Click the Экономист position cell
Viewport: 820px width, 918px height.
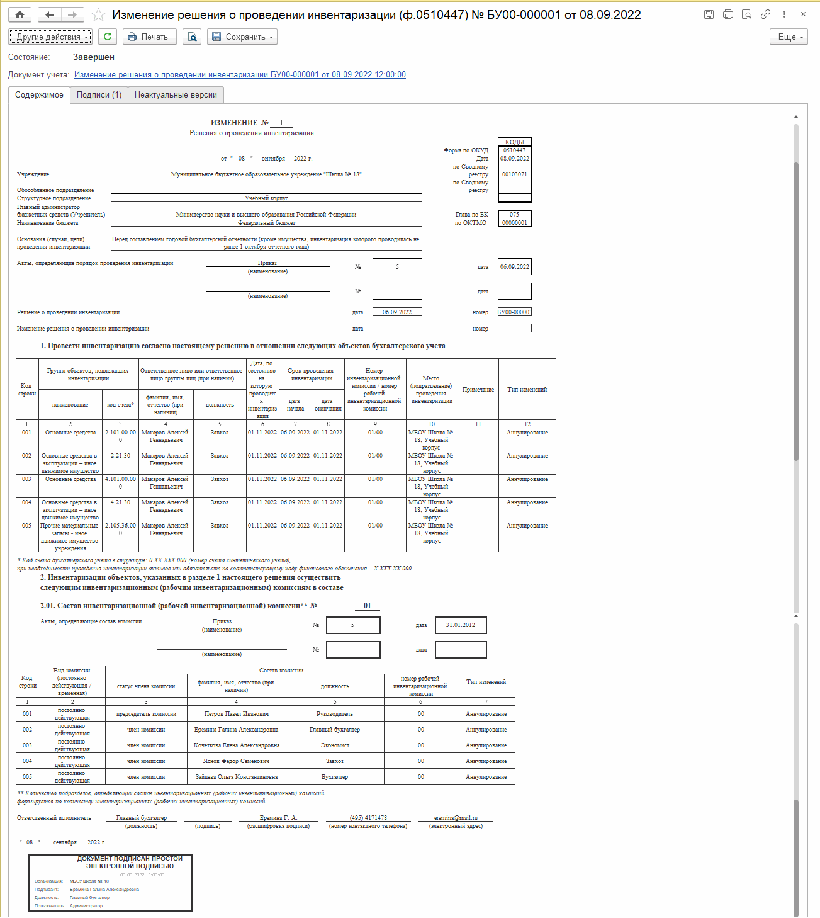335,745
